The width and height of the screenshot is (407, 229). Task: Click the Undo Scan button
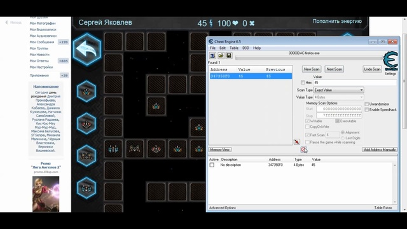tap(372, 69)
